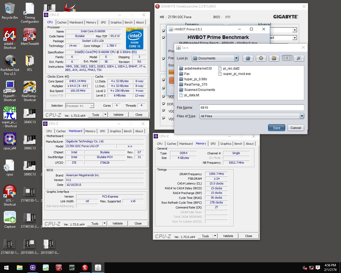Viewport: 341px width, 273px height.
Task: Select cpuz_x64 desktop icon
Action: tap(10, 141)
